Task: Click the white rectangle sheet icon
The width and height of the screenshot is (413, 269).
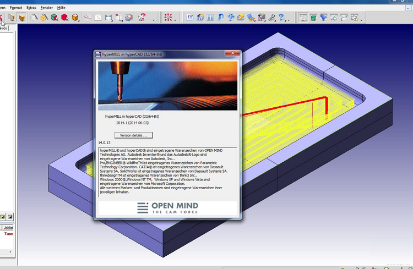Action: pyautogui.click(x=98, y=18)
